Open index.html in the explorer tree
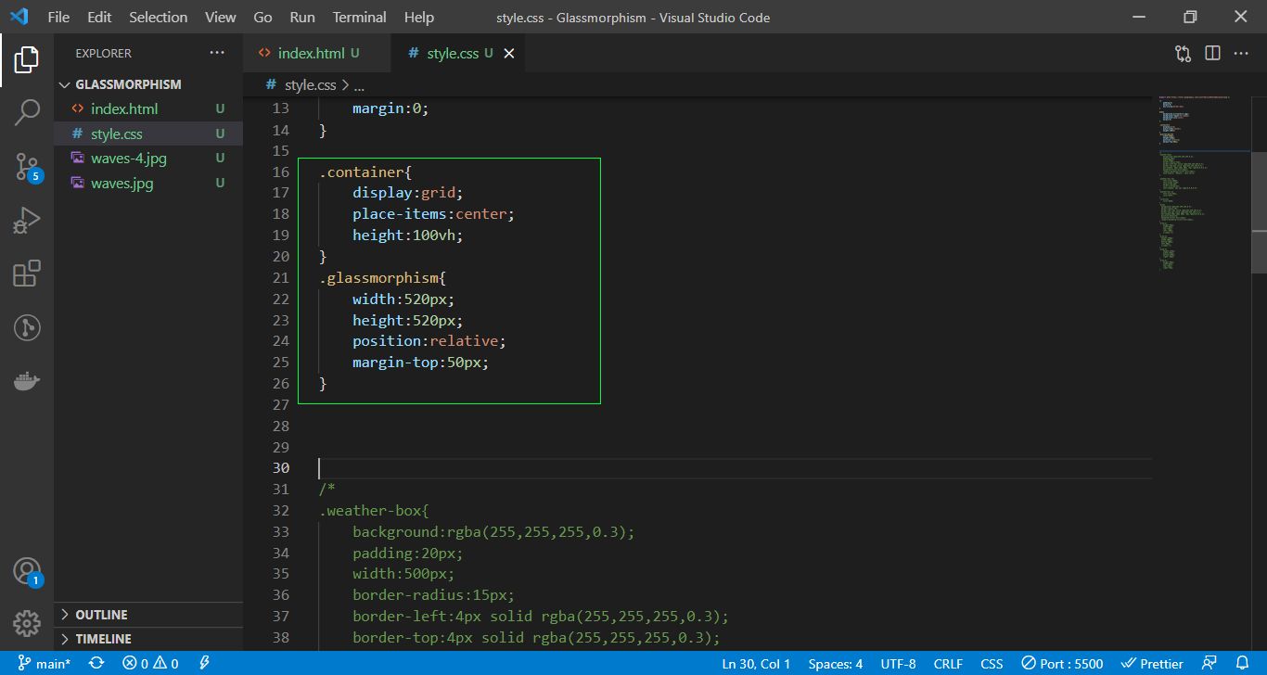 [148, 108]
